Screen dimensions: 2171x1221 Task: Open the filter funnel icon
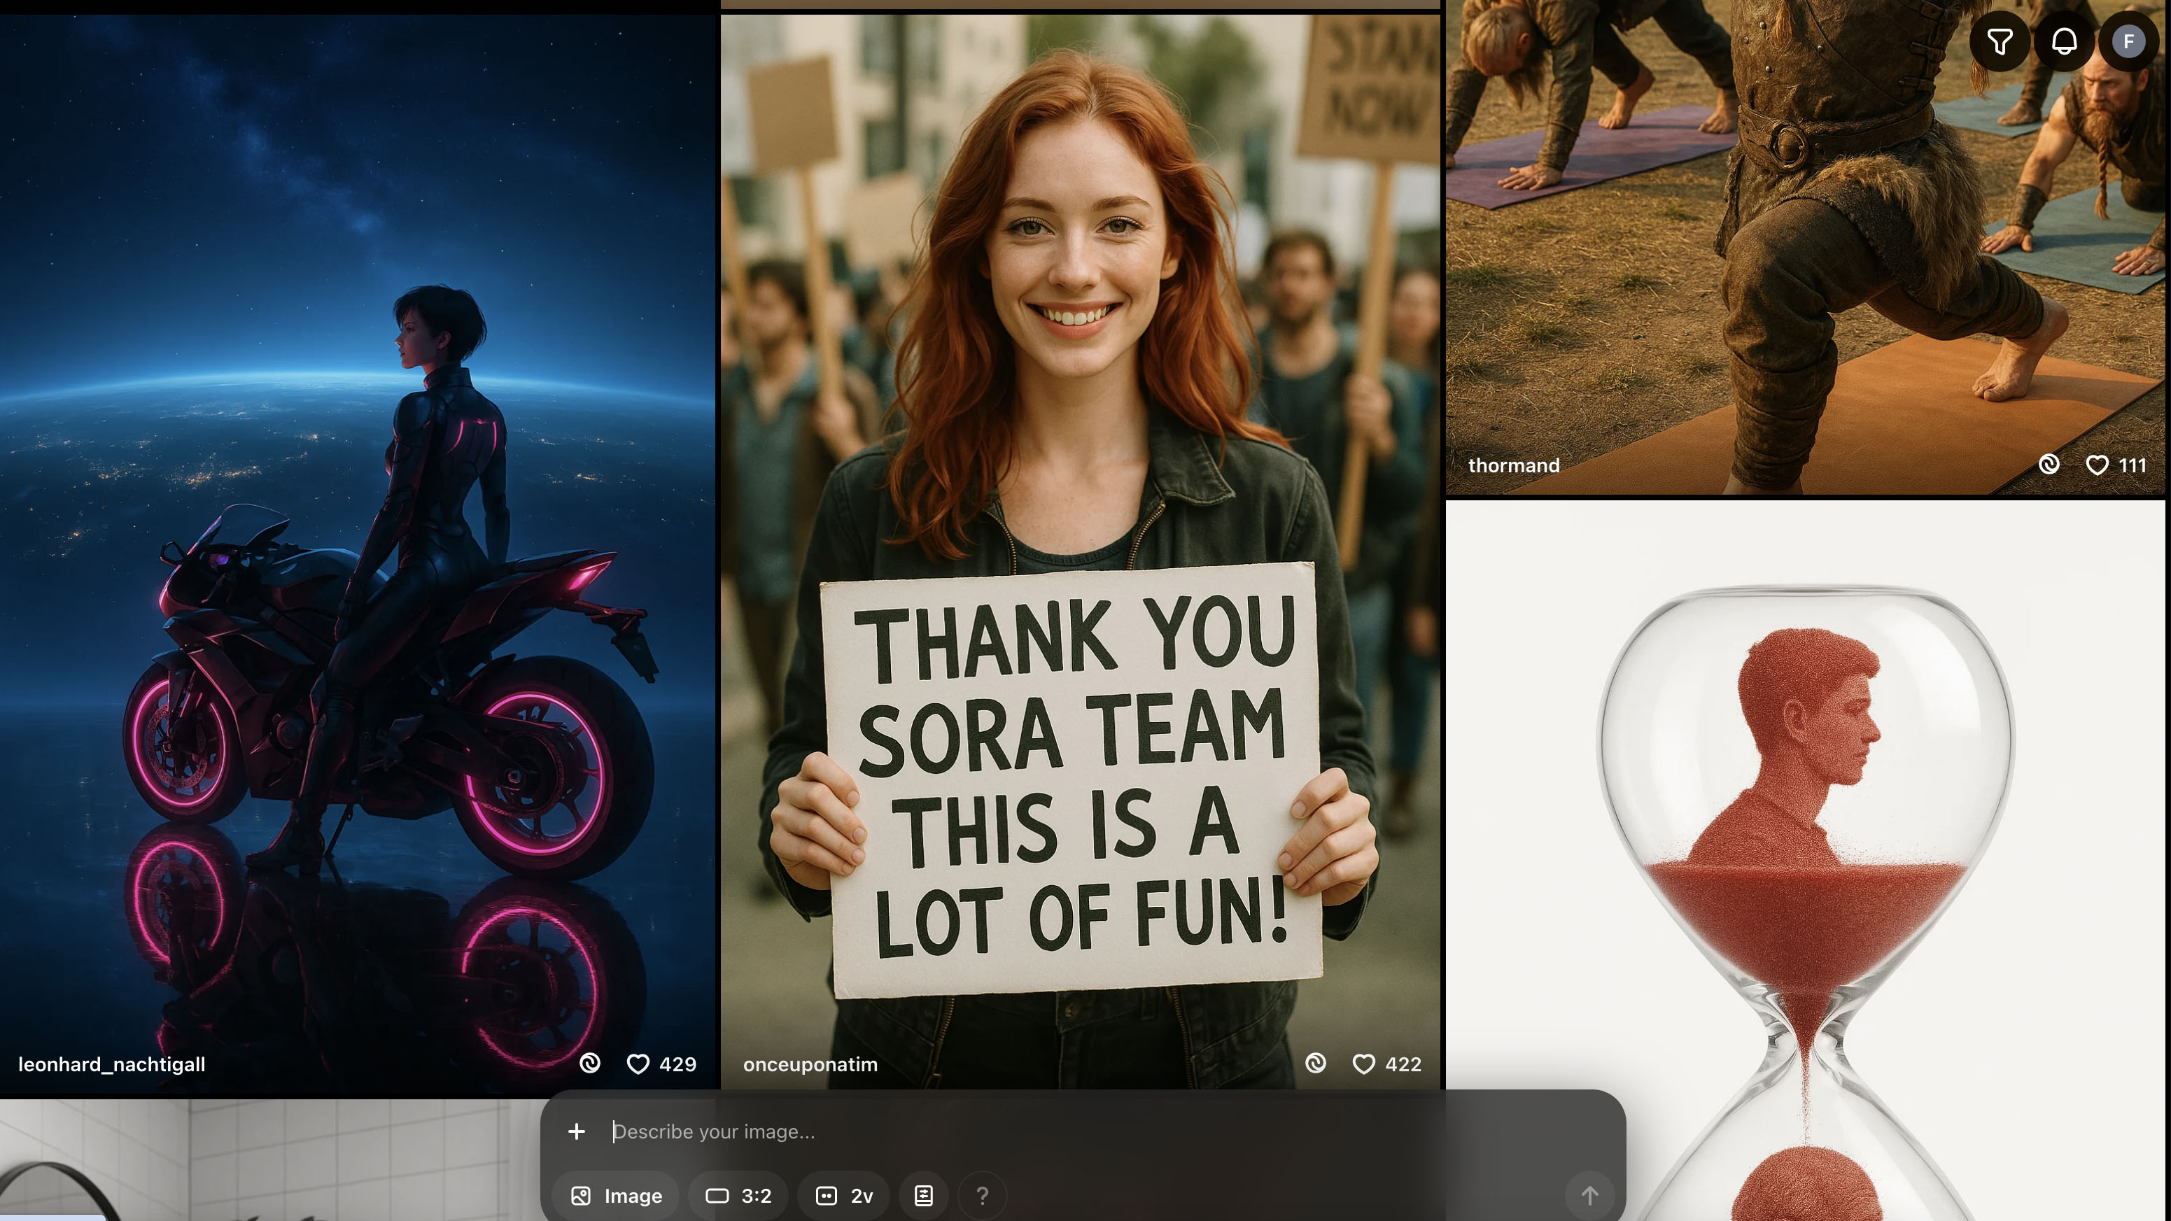point(2000,41)
